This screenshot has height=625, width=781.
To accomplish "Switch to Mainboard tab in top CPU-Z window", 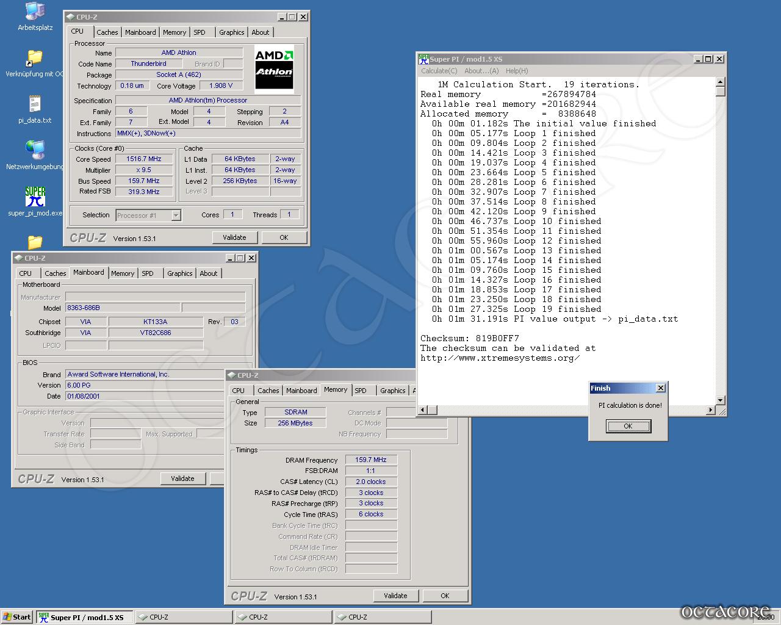I will [140, 32].
